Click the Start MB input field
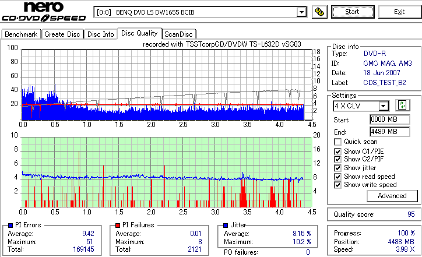 pyautogui.click(x=390, y=119)
